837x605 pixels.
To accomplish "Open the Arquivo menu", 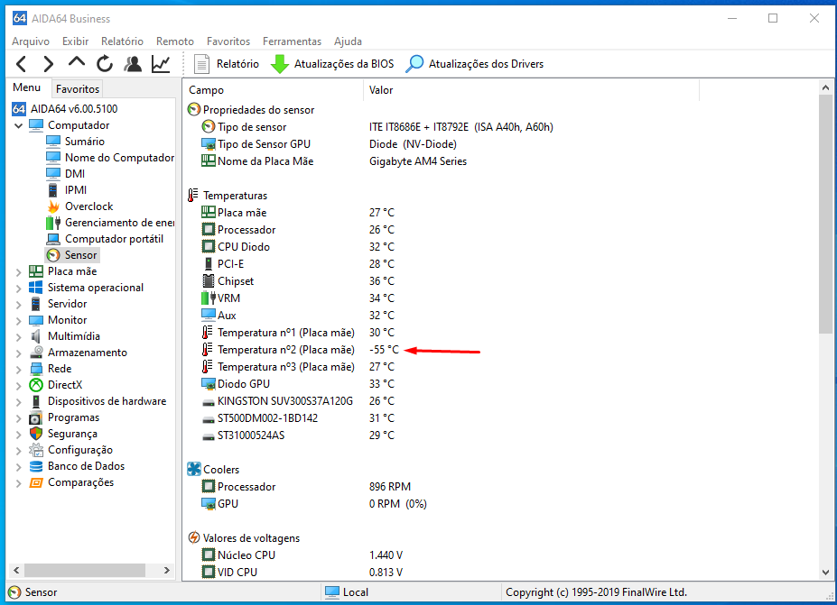I will coord(31,41).
